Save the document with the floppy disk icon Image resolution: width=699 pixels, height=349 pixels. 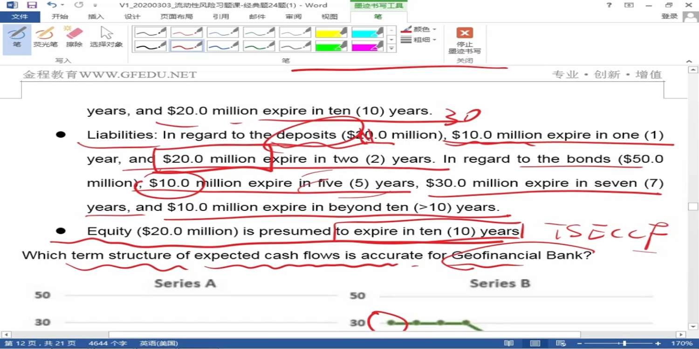tap(32, 5)
